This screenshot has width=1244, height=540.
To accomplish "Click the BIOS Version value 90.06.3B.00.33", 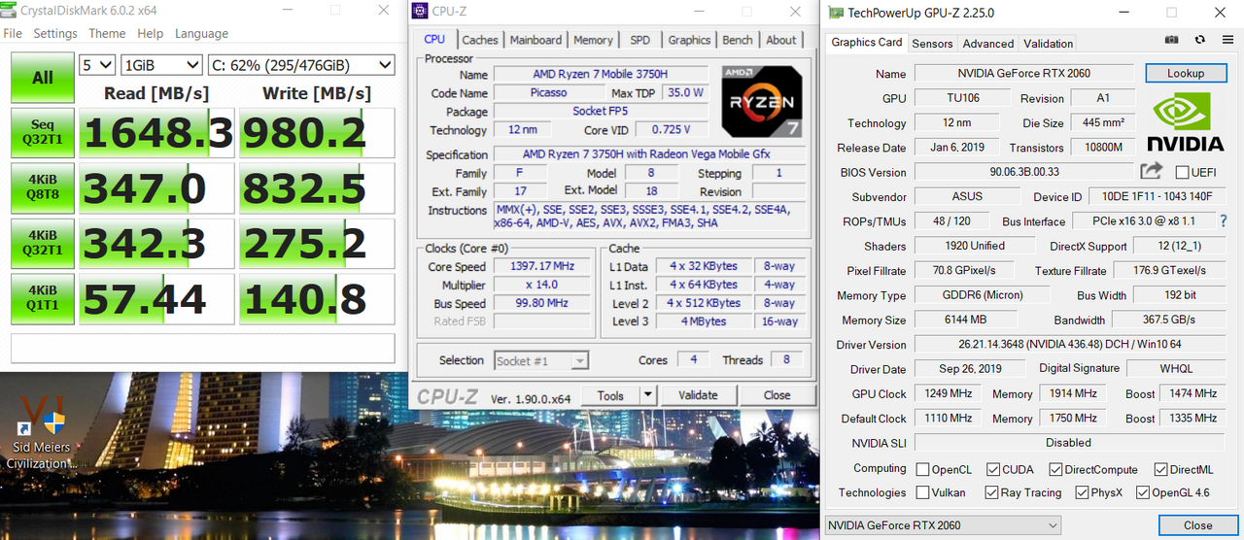I will pyautogui.click(x=1024, y=172).
